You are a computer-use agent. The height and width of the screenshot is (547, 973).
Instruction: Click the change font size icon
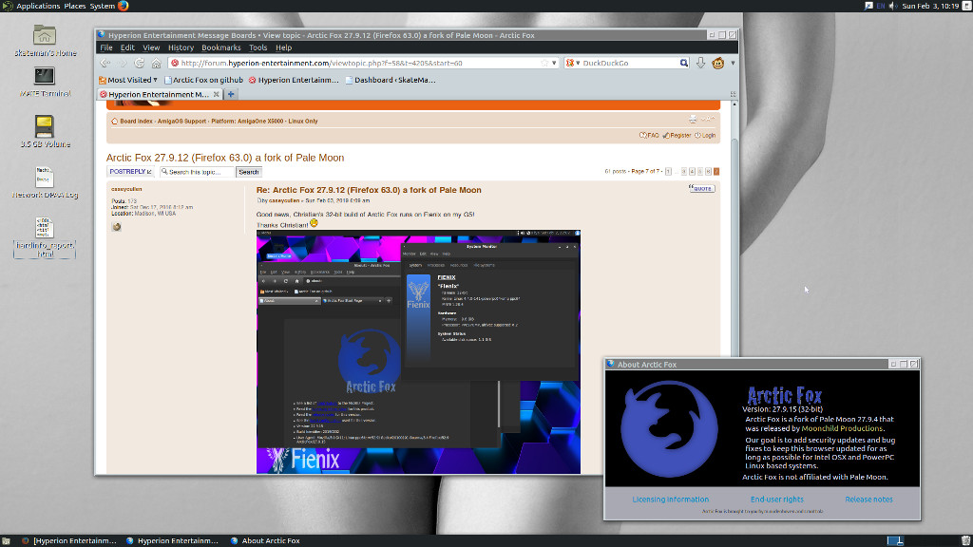tap(707, 119)
